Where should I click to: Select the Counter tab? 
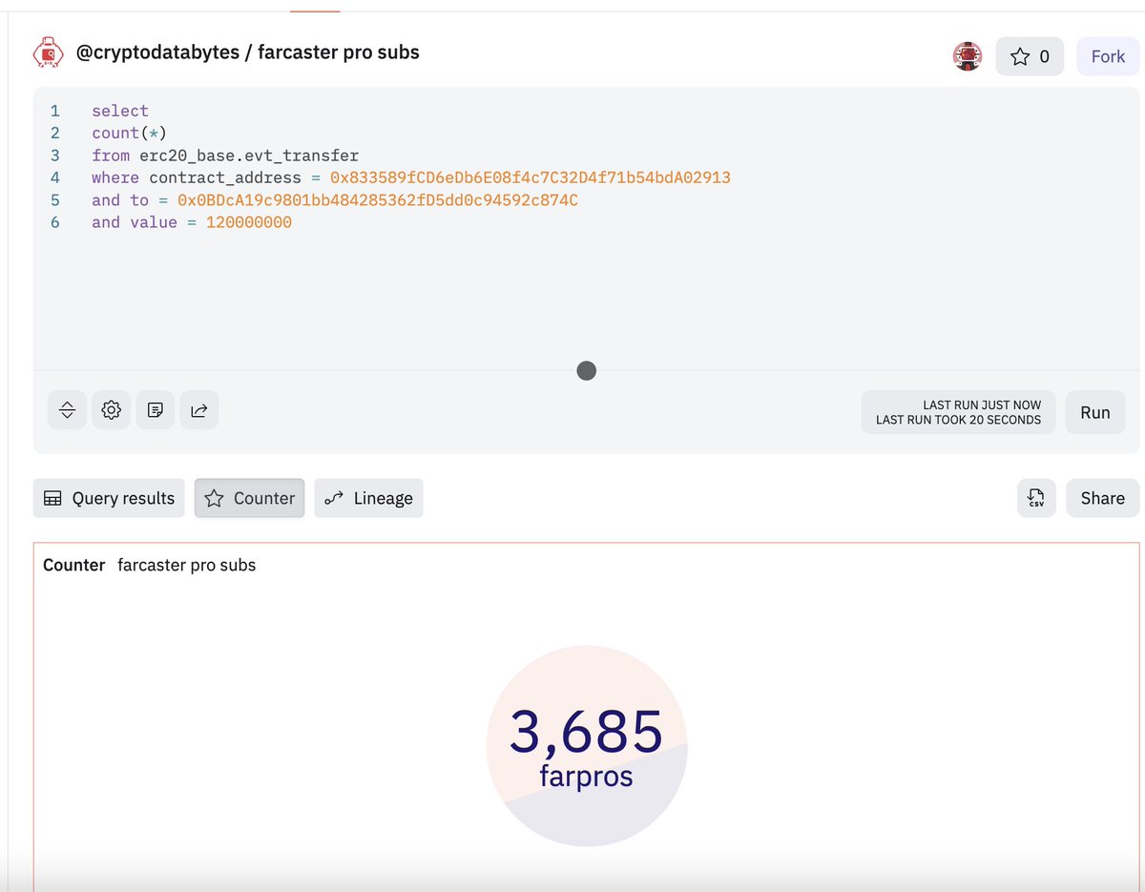[x=250, y=498]
